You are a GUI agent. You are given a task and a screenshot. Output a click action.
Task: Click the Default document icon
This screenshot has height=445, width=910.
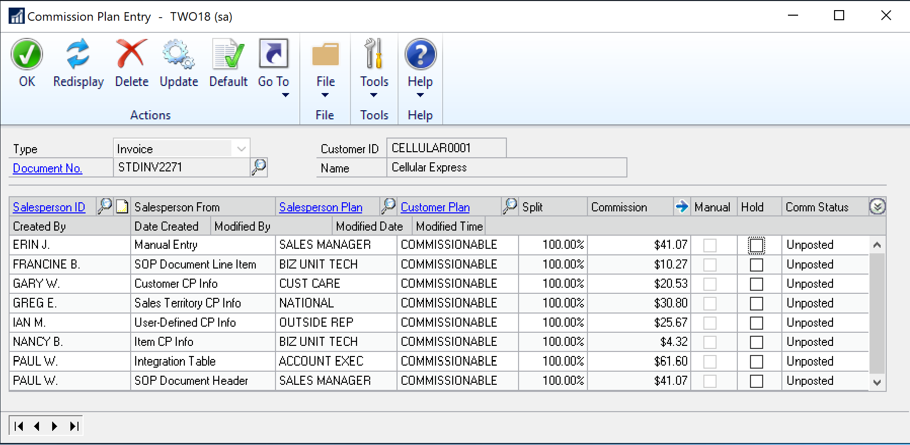tap(228, 55)
